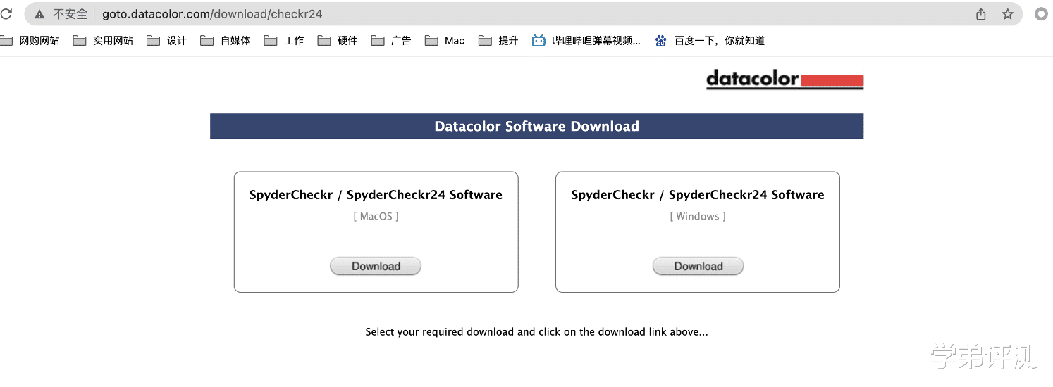Bookmark this page with the star icon
Screen dimensions: 1053x387
[x=1008, y=14]
